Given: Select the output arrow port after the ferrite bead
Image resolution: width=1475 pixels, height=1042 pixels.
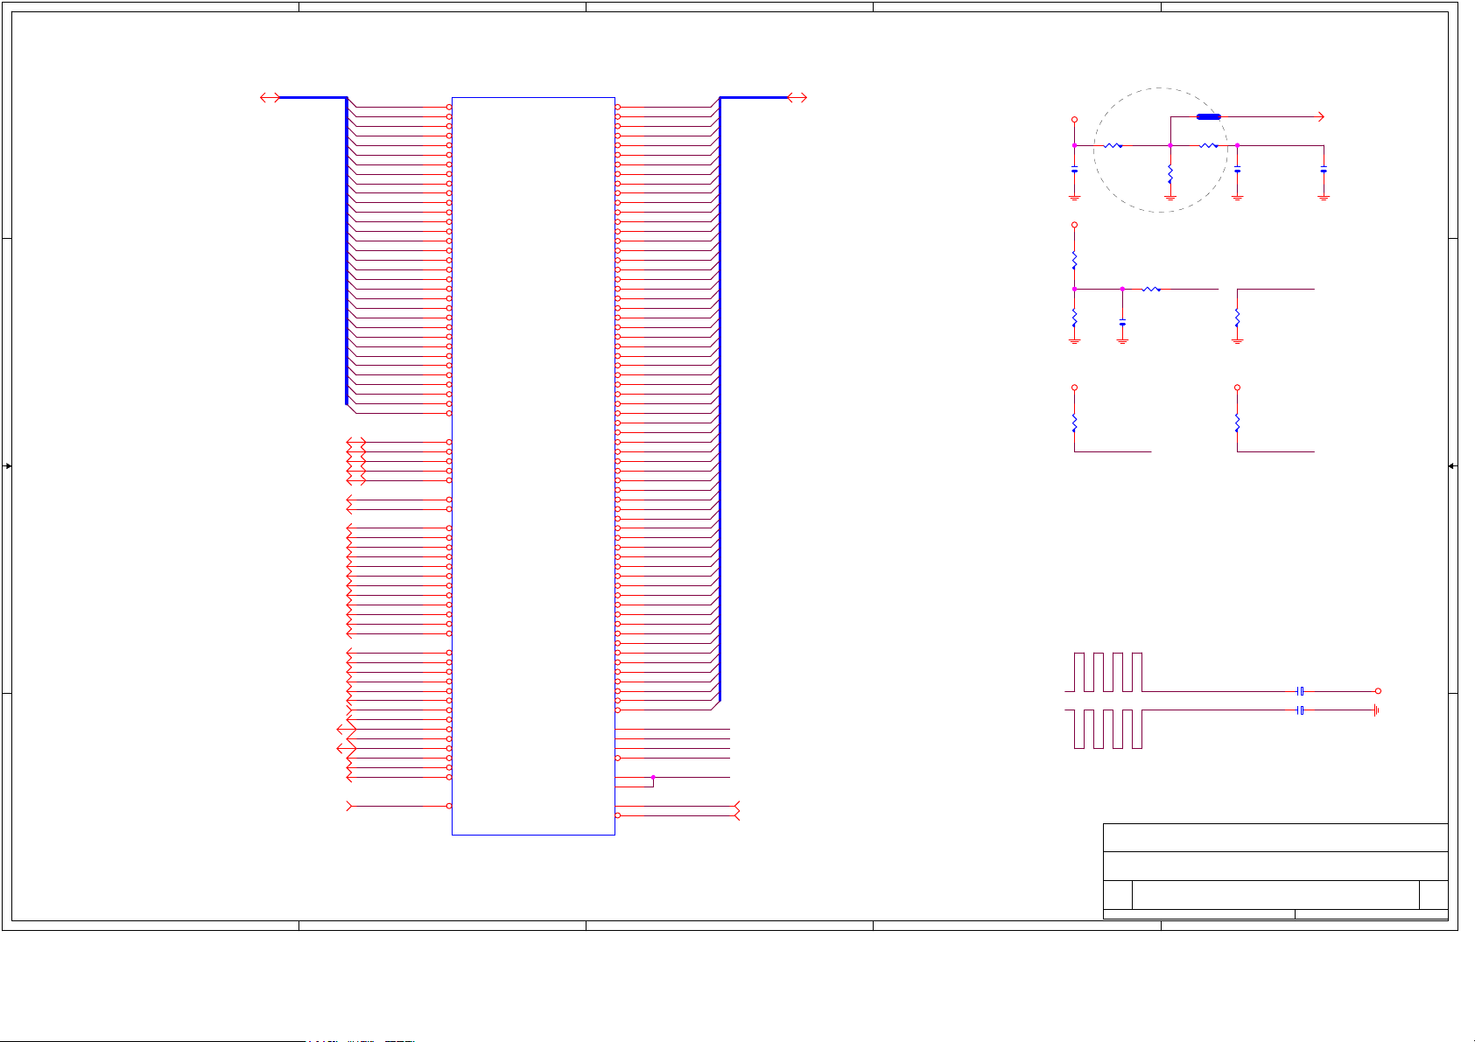Looking at the screenshot, I should coord(1321,116).
